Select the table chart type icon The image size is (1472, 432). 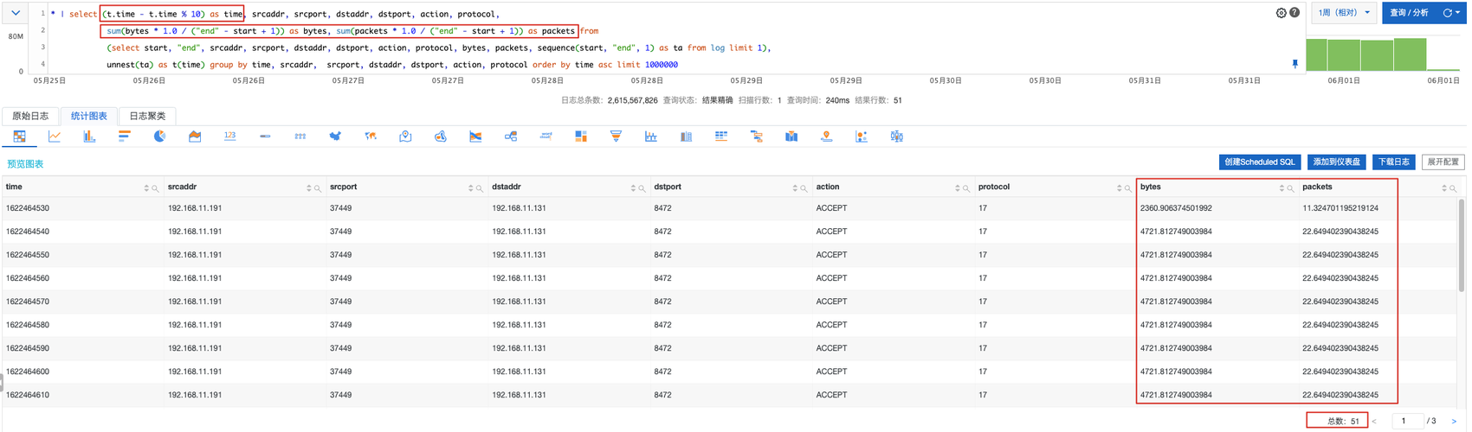[19, 137]
